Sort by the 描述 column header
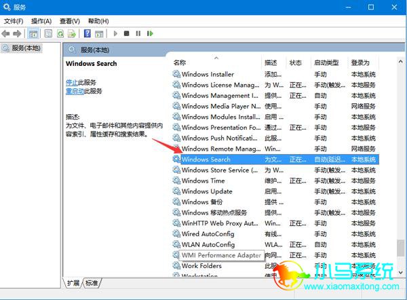 271,62
